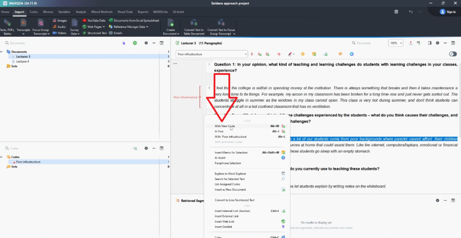Viewport: 461px width, 238px height.
Task: Open the Poor infrastructure code dropdown
Action: point(245,54)
